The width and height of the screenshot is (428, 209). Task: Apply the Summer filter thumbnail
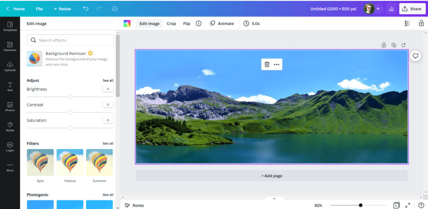tap(100, 162)
